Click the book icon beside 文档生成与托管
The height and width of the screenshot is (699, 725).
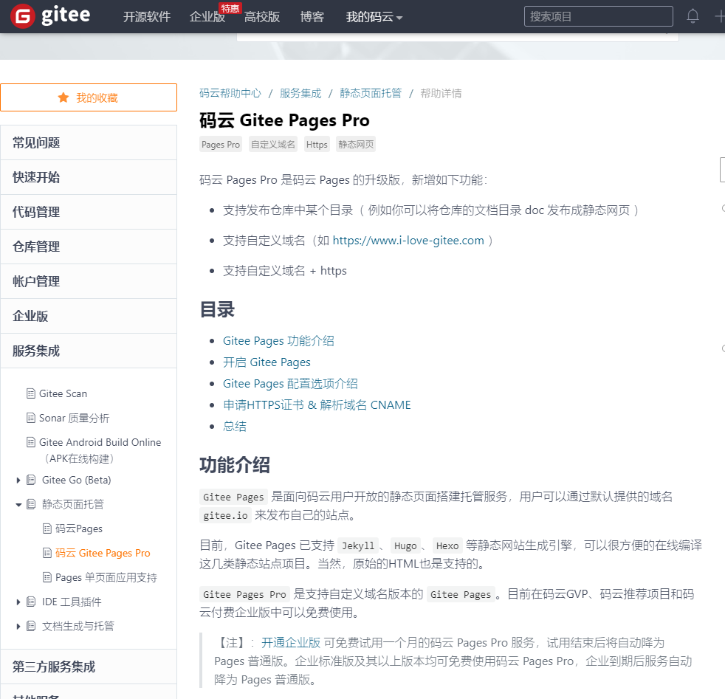click(x=31, y=626)
